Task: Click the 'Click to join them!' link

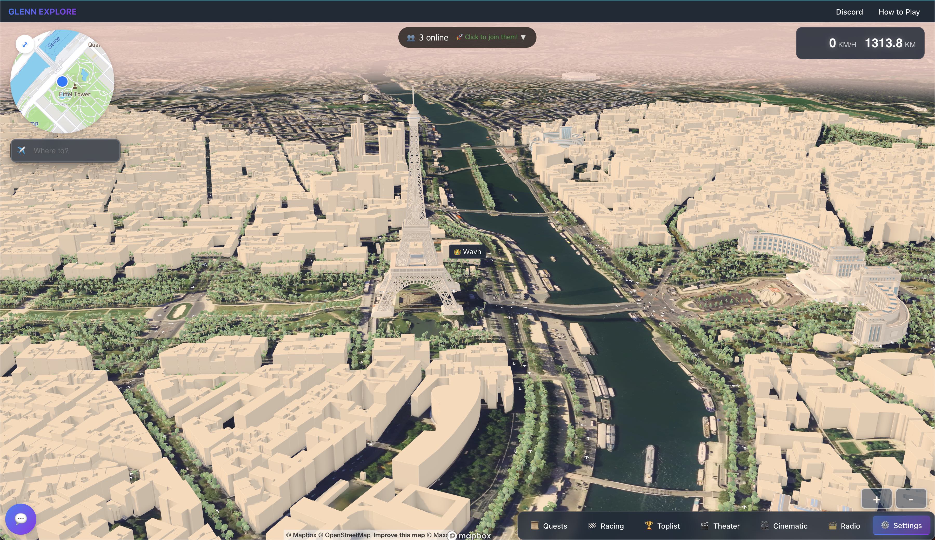Action: coord(491,37)
